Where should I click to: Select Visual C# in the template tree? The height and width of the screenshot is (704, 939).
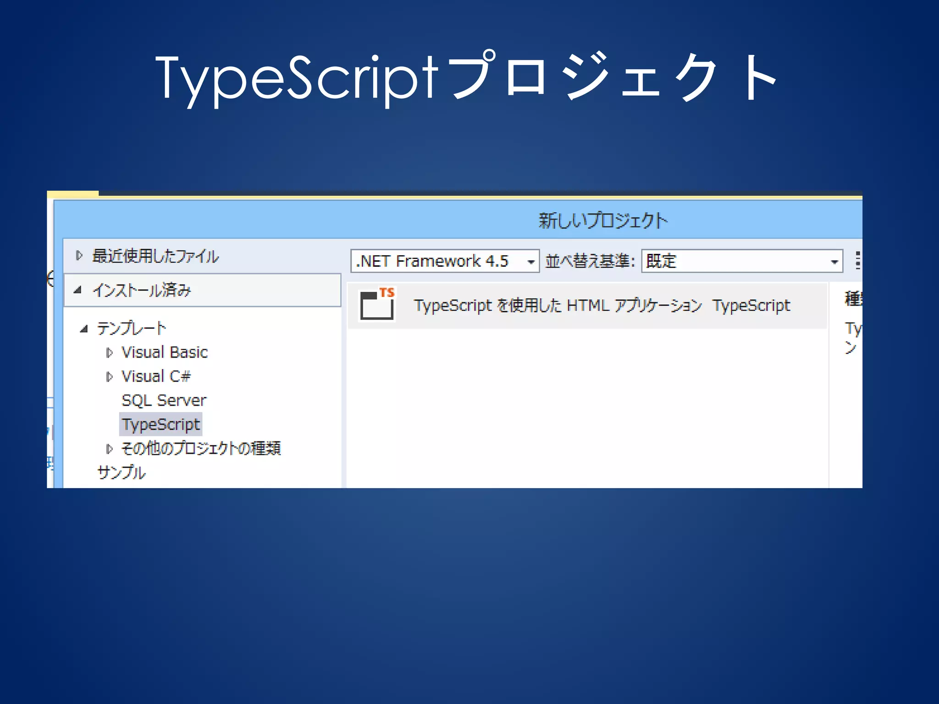(x=155, y=376)
